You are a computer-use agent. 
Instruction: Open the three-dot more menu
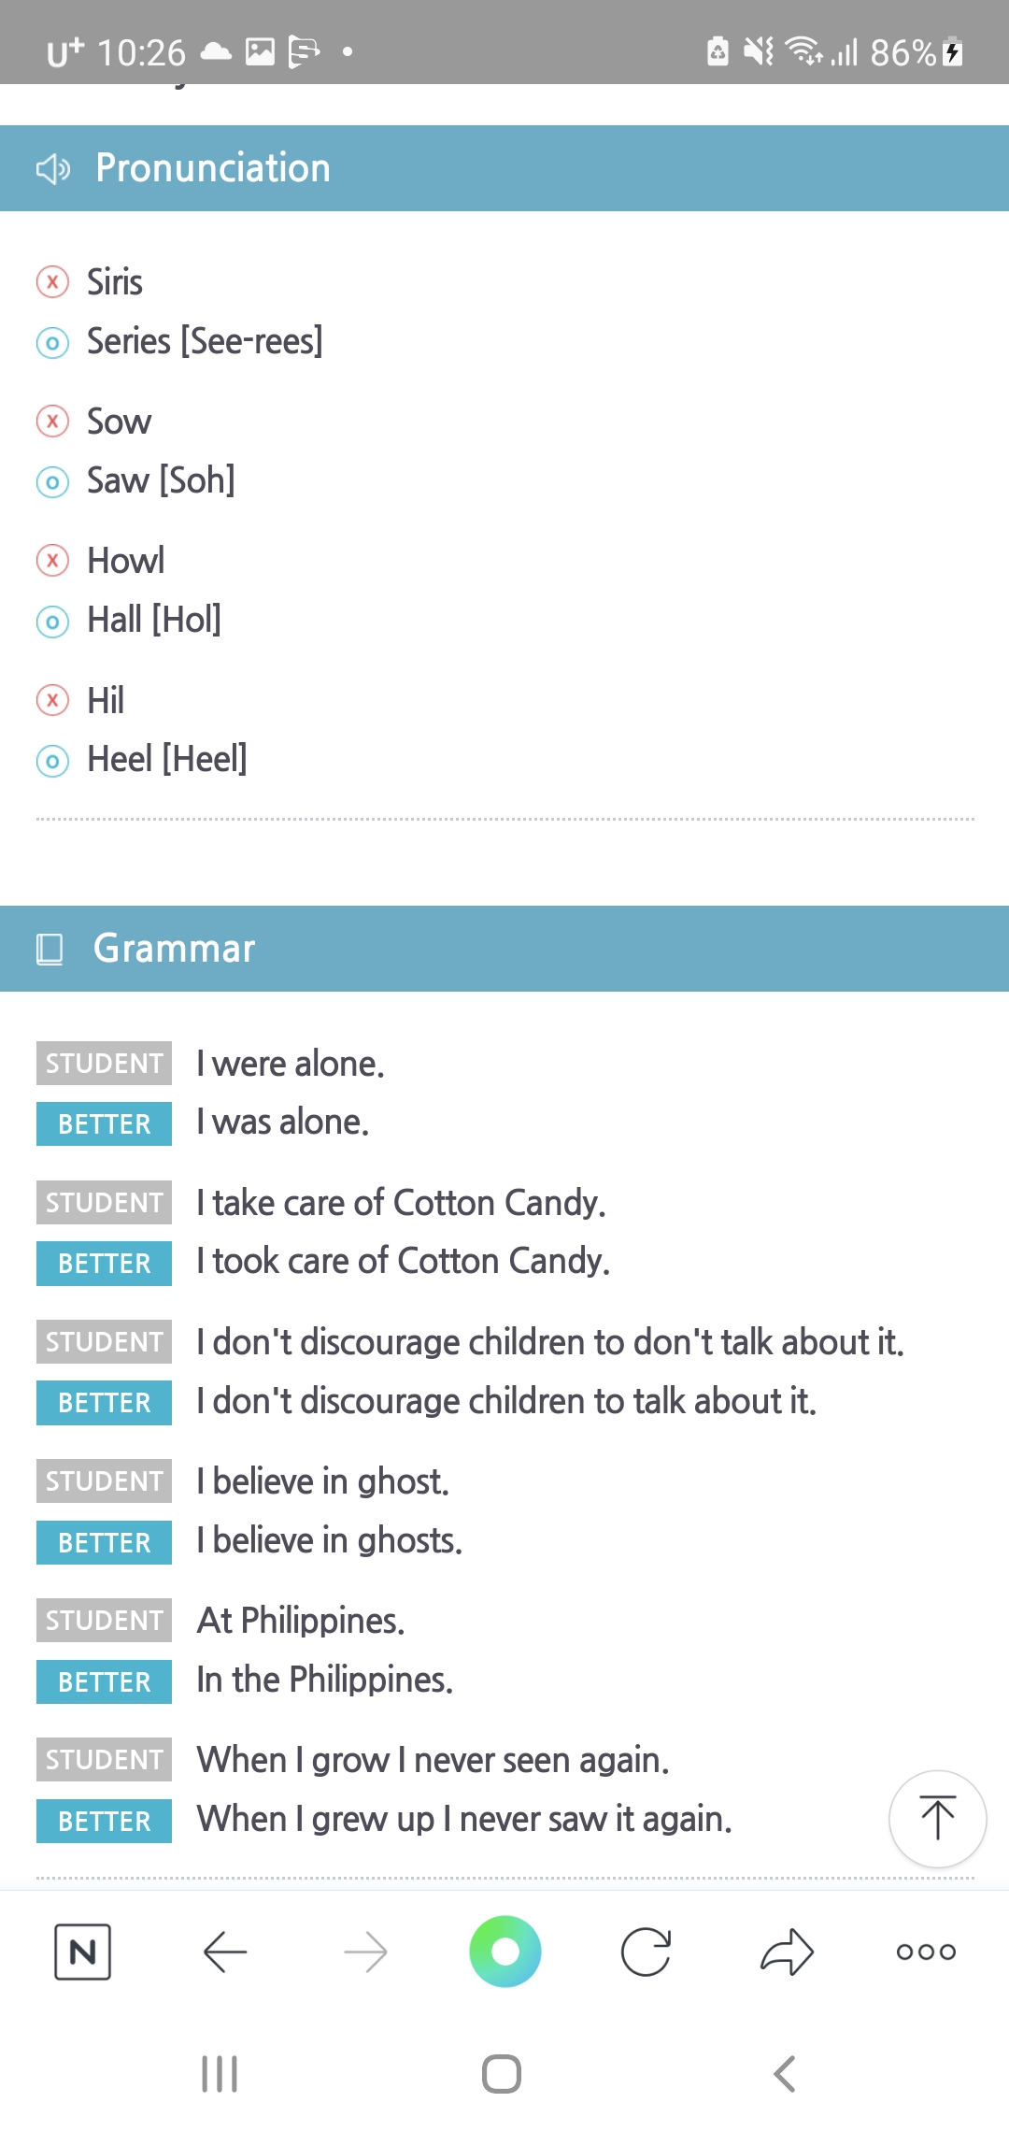coord(926,1952)
